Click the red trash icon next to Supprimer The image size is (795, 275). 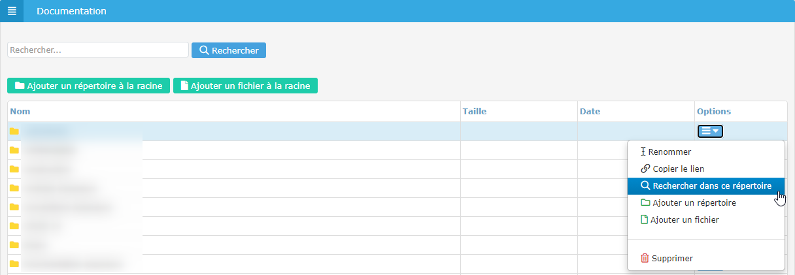[x=645, y=258]
